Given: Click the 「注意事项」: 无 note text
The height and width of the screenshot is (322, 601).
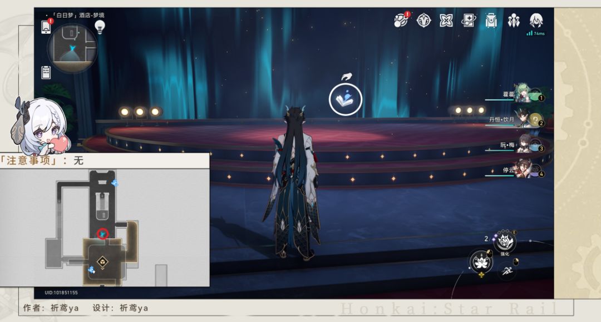Looking at the screenshot, I should [41, 160].
